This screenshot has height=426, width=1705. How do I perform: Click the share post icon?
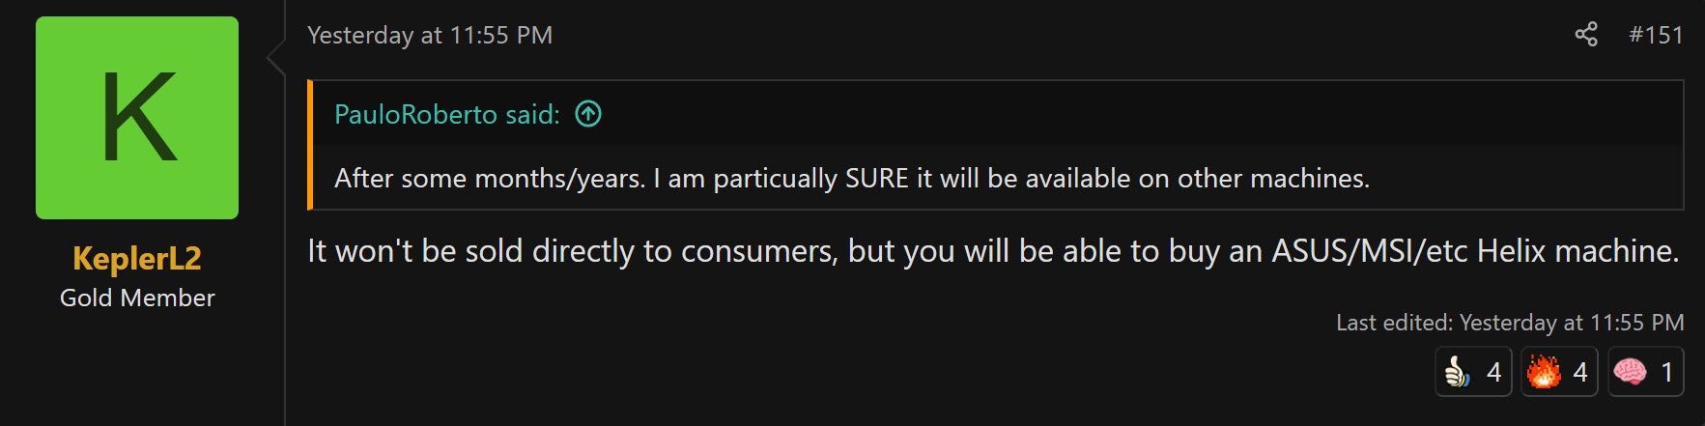coord(1585,35)
